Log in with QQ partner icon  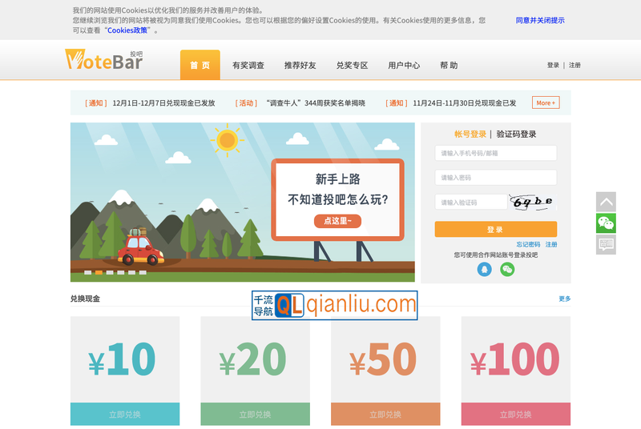pos(485,270)
